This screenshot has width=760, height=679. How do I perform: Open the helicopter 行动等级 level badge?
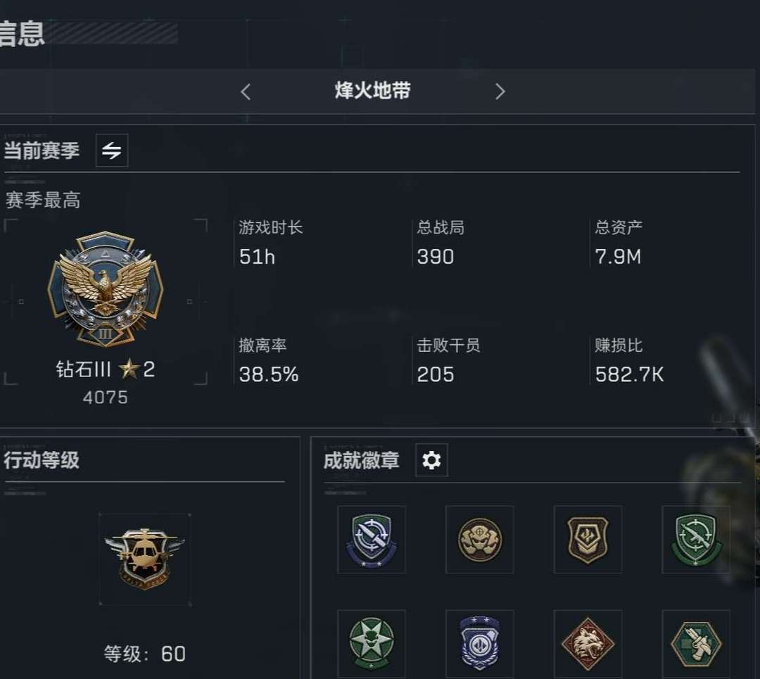click(145, 559)
